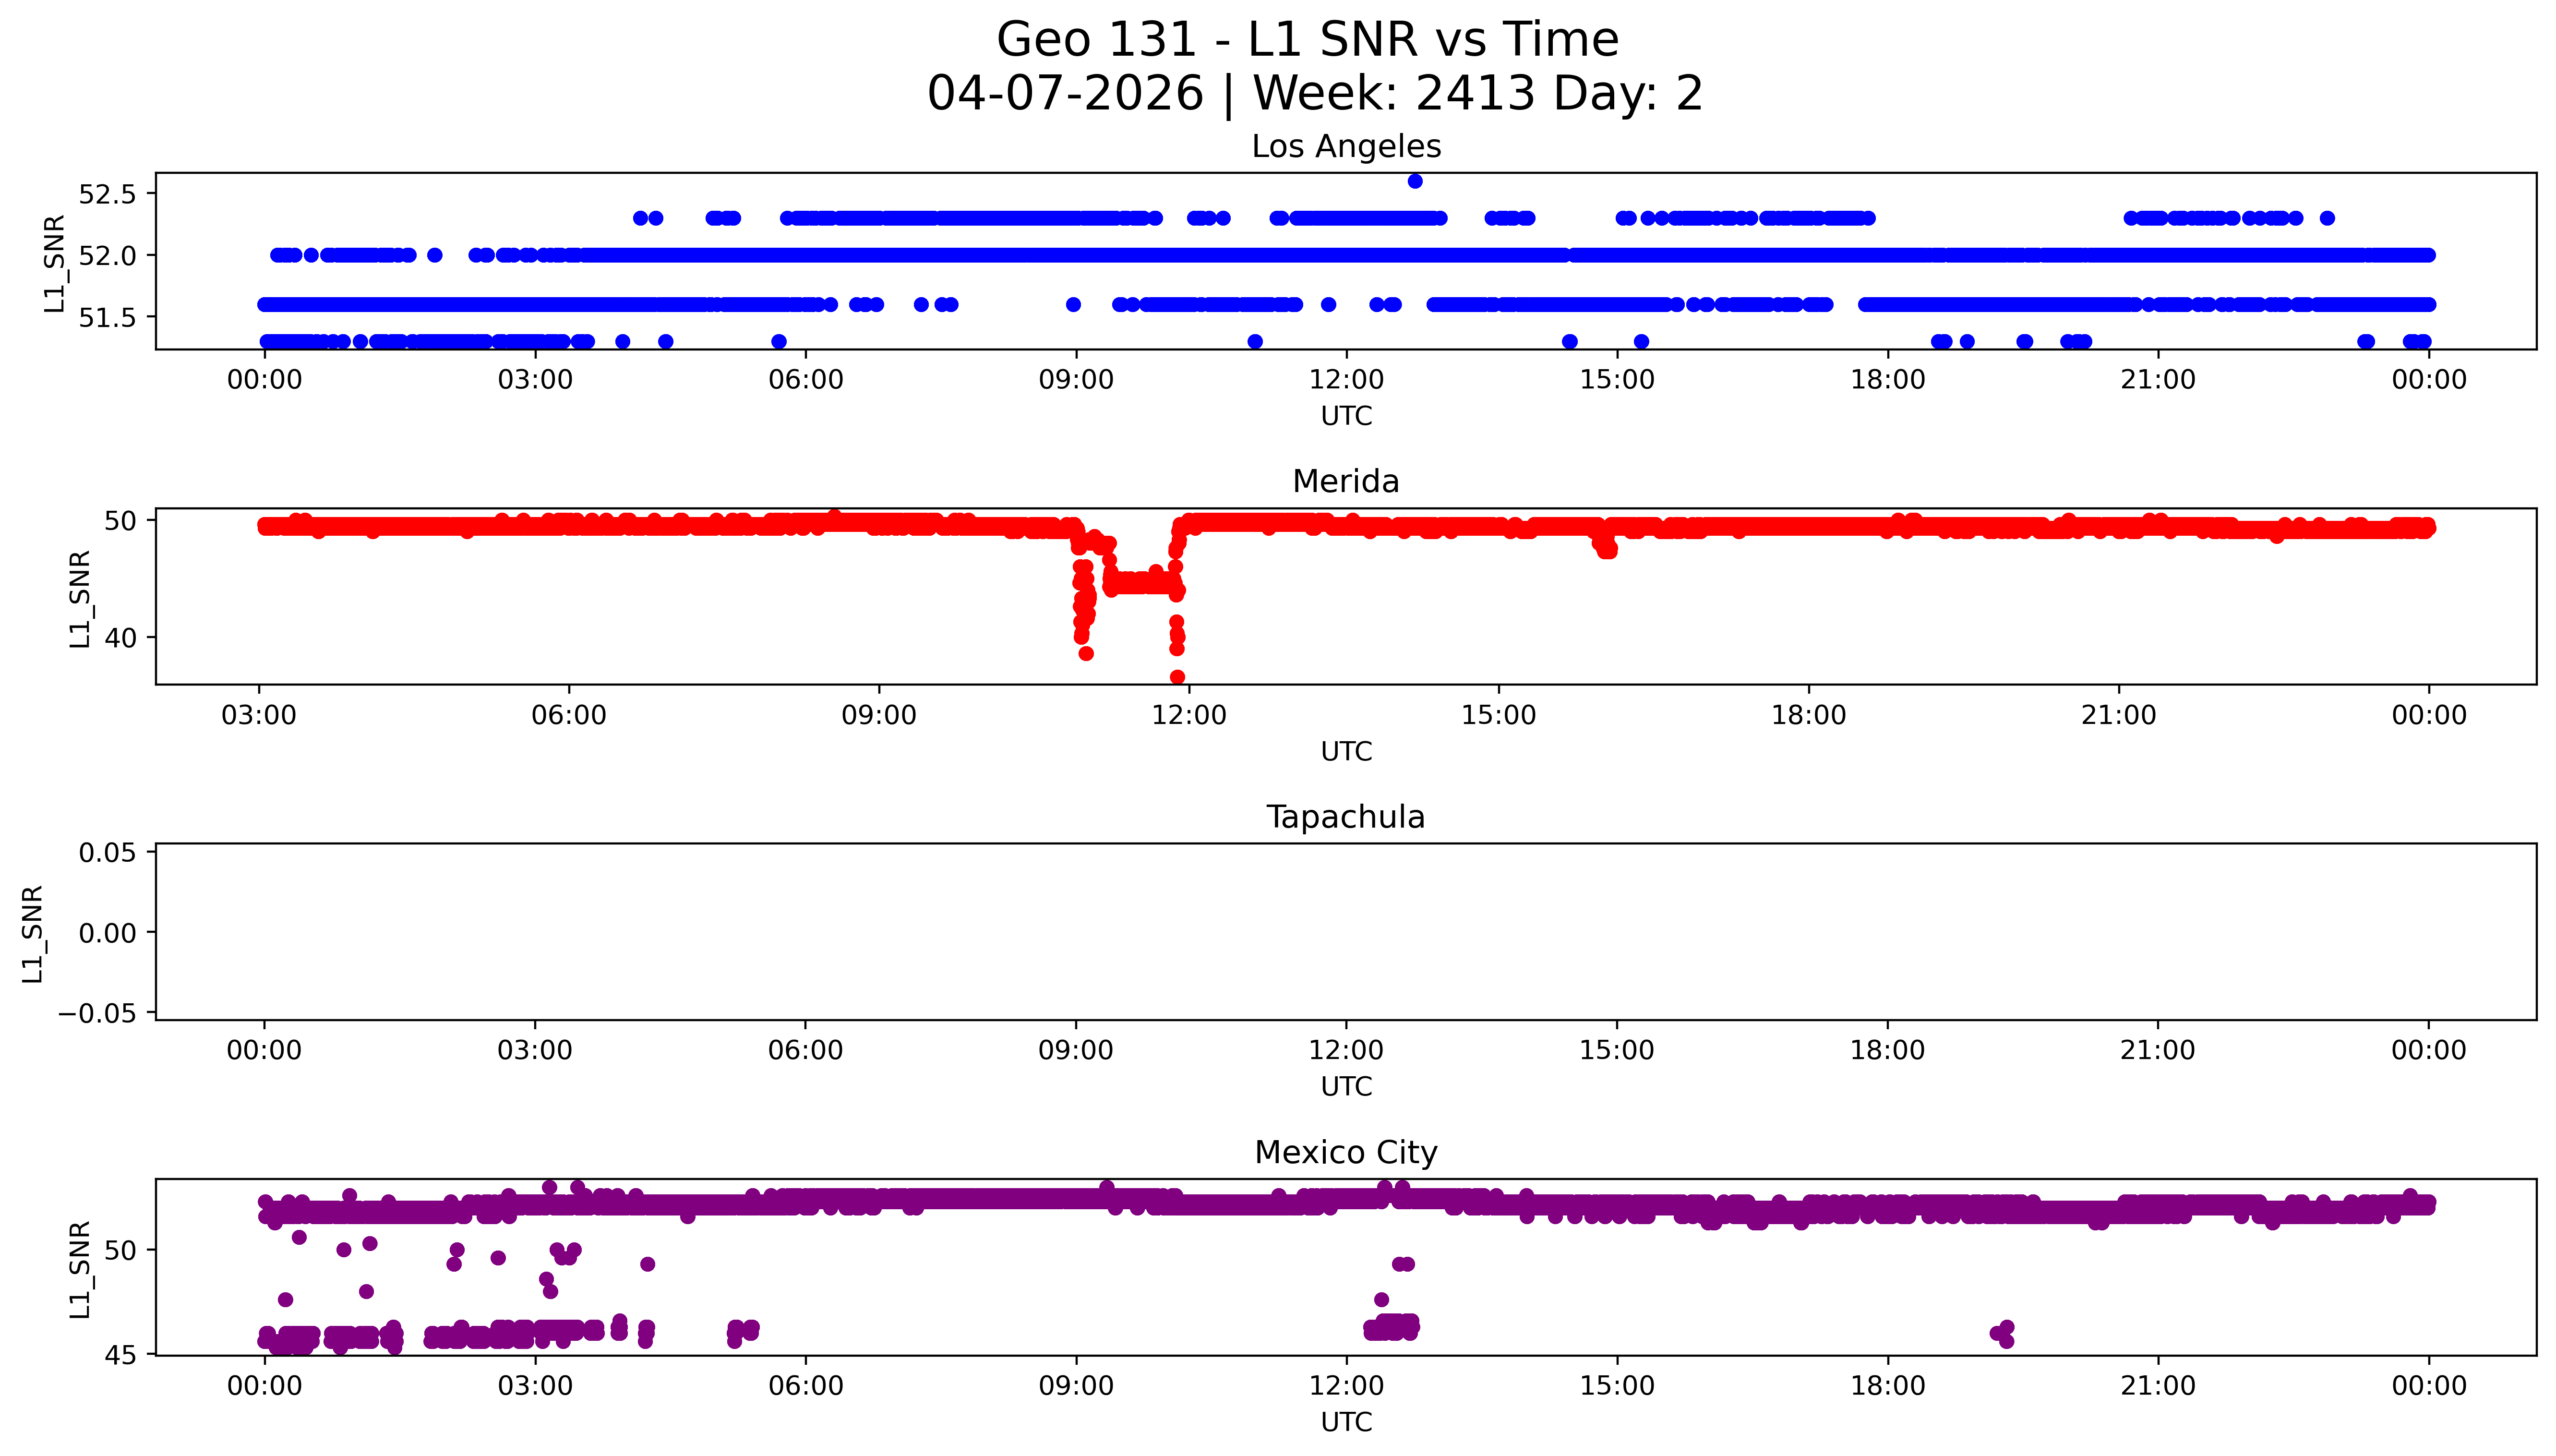The height and width of the screenshot is (1456, 2556).
Task: Click the 03:00 tick label under Merida plot
Action: click(259, 715)
